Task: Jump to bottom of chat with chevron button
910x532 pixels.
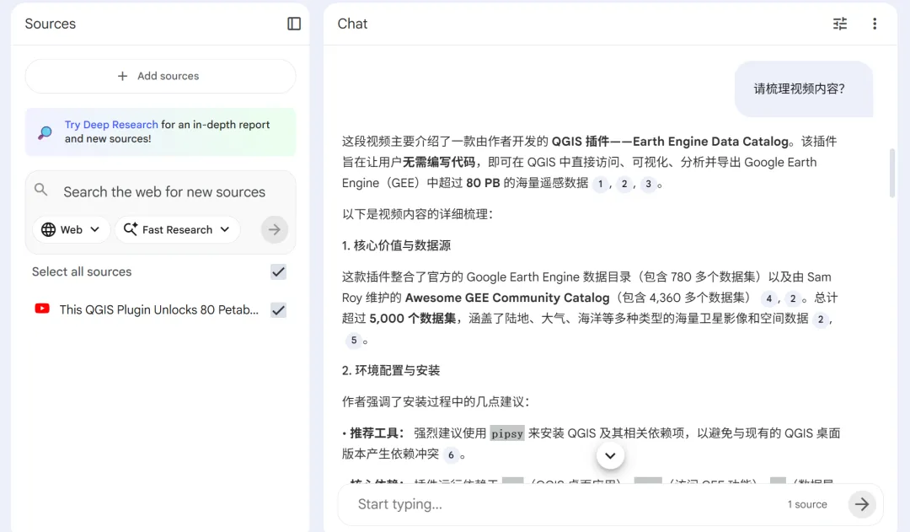Action: 610,455
